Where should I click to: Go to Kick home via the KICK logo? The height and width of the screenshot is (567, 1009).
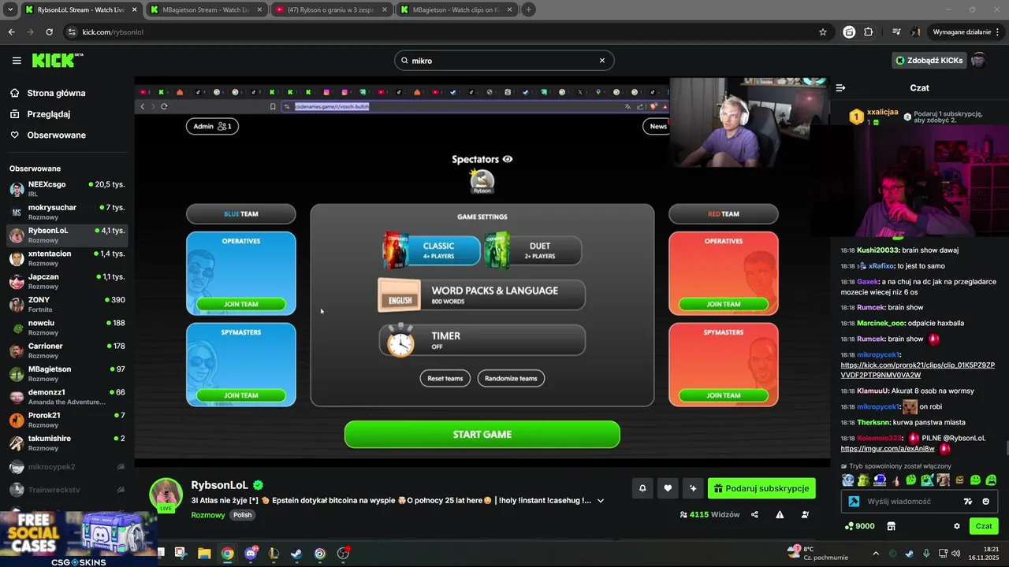57,61
